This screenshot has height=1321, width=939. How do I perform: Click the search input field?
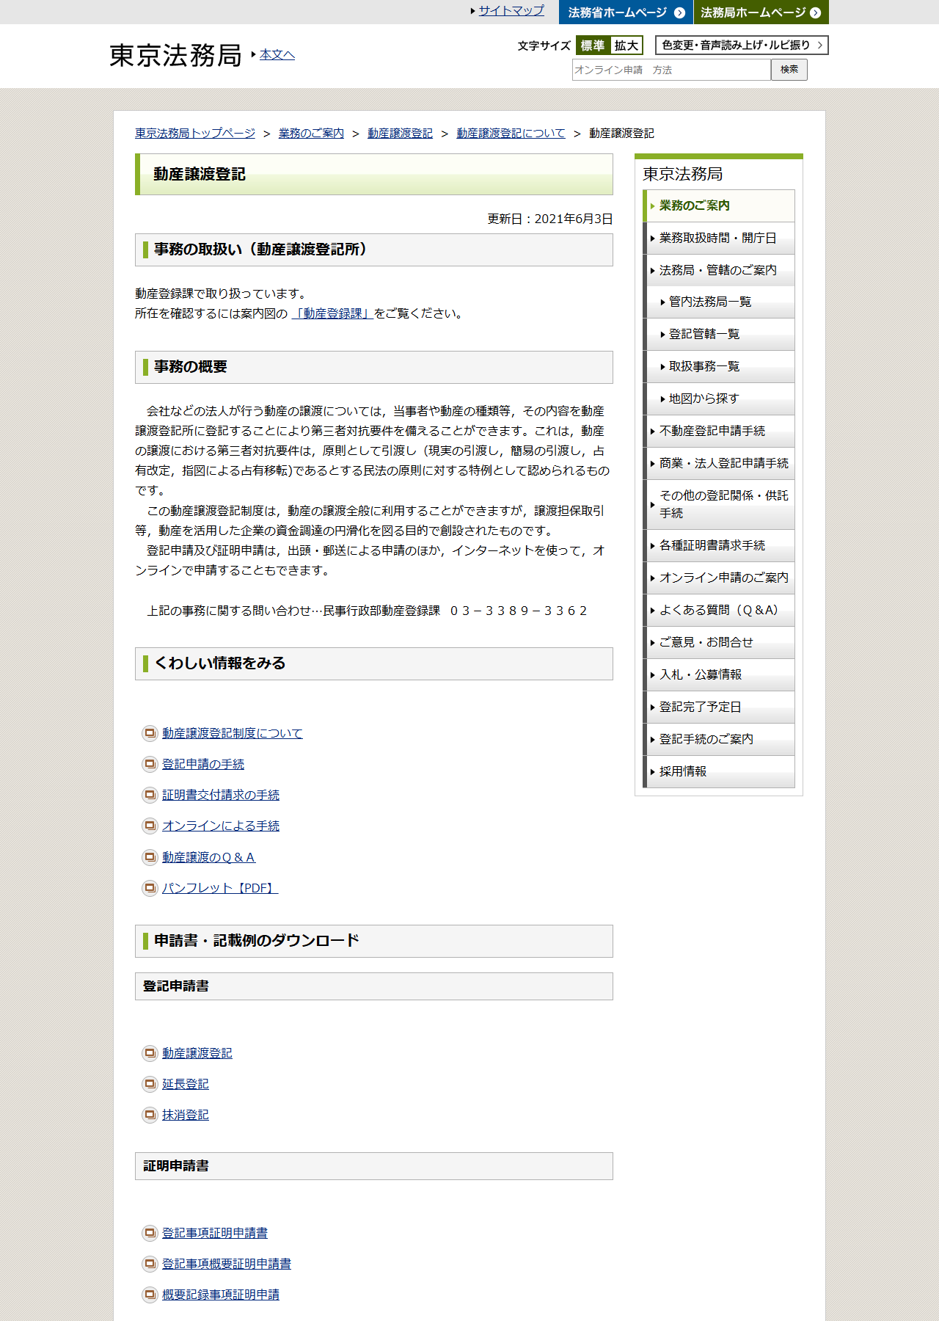tap(671, 70)
